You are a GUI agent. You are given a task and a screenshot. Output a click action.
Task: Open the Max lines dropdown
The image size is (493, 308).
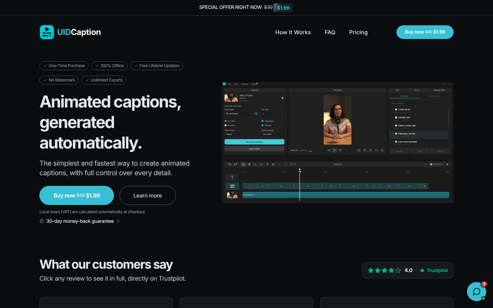pos(273,114)
